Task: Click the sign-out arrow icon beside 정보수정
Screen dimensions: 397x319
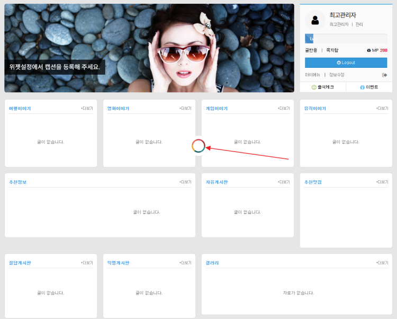Action: pos(384,75)
